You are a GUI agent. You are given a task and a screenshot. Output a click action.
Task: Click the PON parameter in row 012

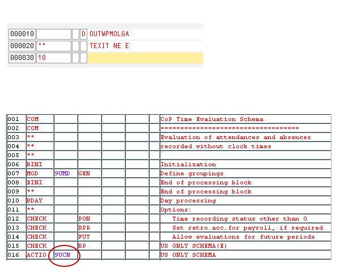84,219
